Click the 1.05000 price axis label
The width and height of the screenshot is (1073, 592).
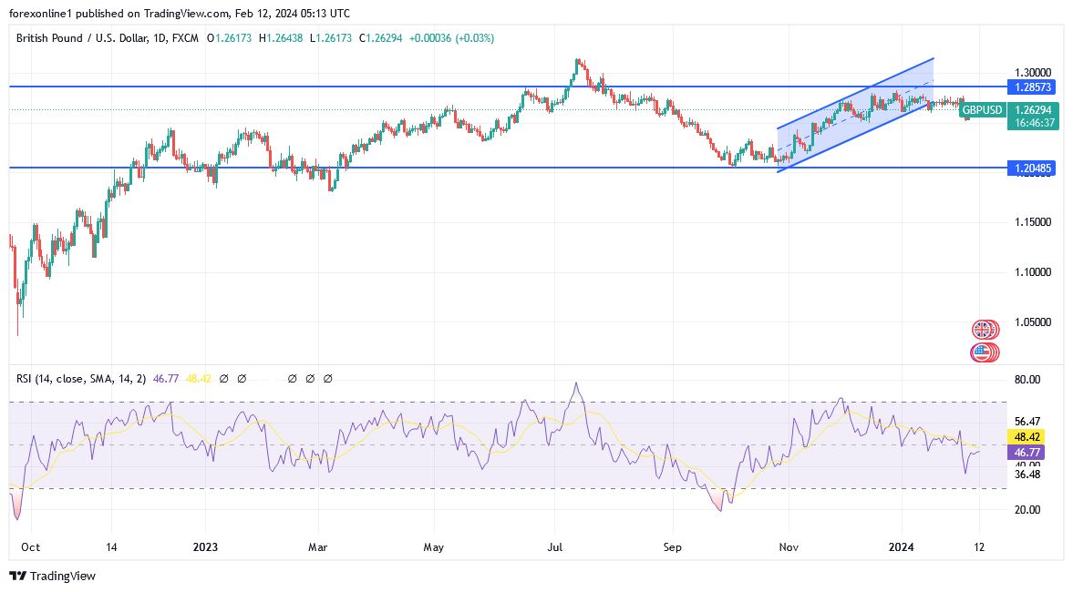[1033, 322]
